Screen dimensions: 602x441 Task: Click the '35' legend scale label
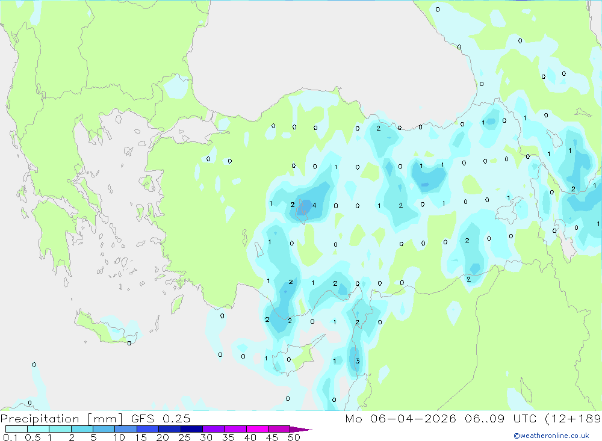pos(228,437)
